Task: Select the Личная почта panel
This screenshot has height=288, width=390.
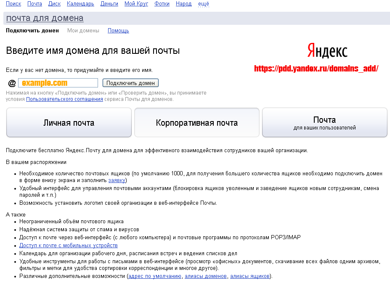Action: coord(69,123)
